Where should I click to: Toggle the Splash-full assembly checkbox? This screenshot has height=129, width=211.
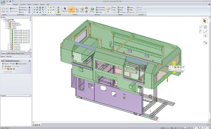pos(6,21)
